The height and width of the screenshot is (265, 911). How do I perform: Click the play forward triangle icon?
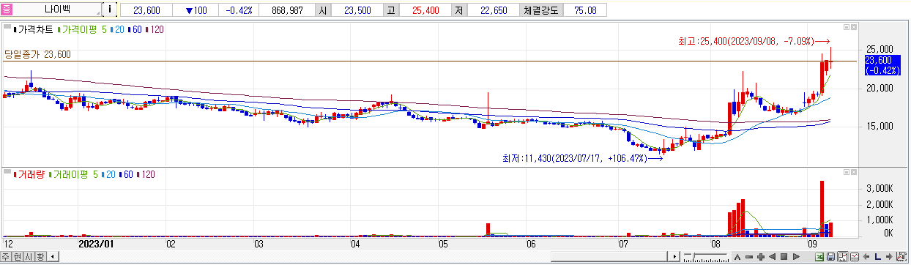795,257
